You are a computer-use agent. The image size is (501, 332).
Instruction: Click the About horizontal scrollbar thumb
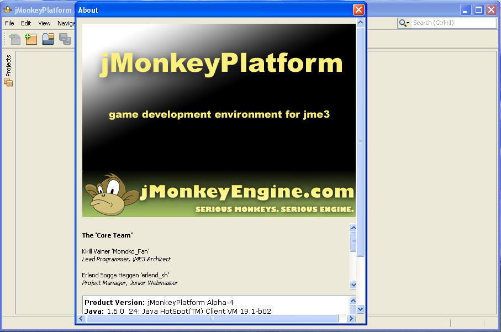point(212,318)
